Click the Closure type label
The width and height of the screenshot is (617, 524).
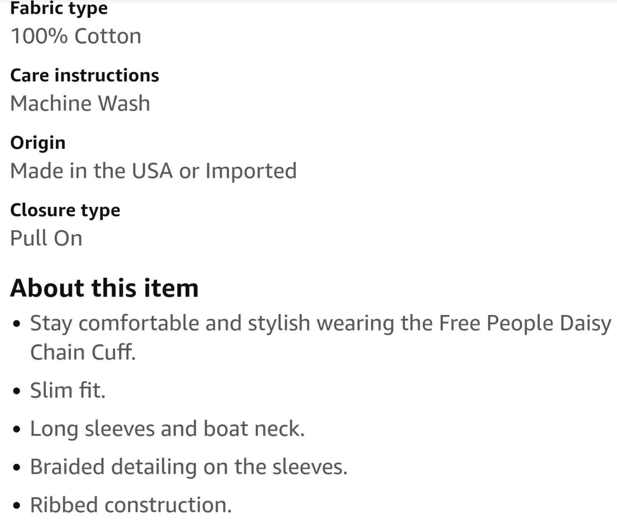(x=65, y=210)
